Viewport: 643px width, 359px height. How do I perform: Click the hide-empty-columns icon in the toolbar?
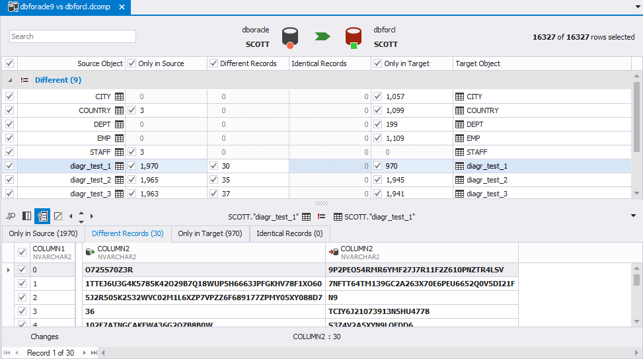pyautogui.click(x=57, y=216)
